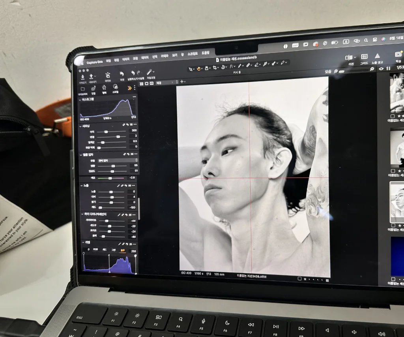Toggle the proof view eye icon in viewer toolbar

[x=152, y=83]
